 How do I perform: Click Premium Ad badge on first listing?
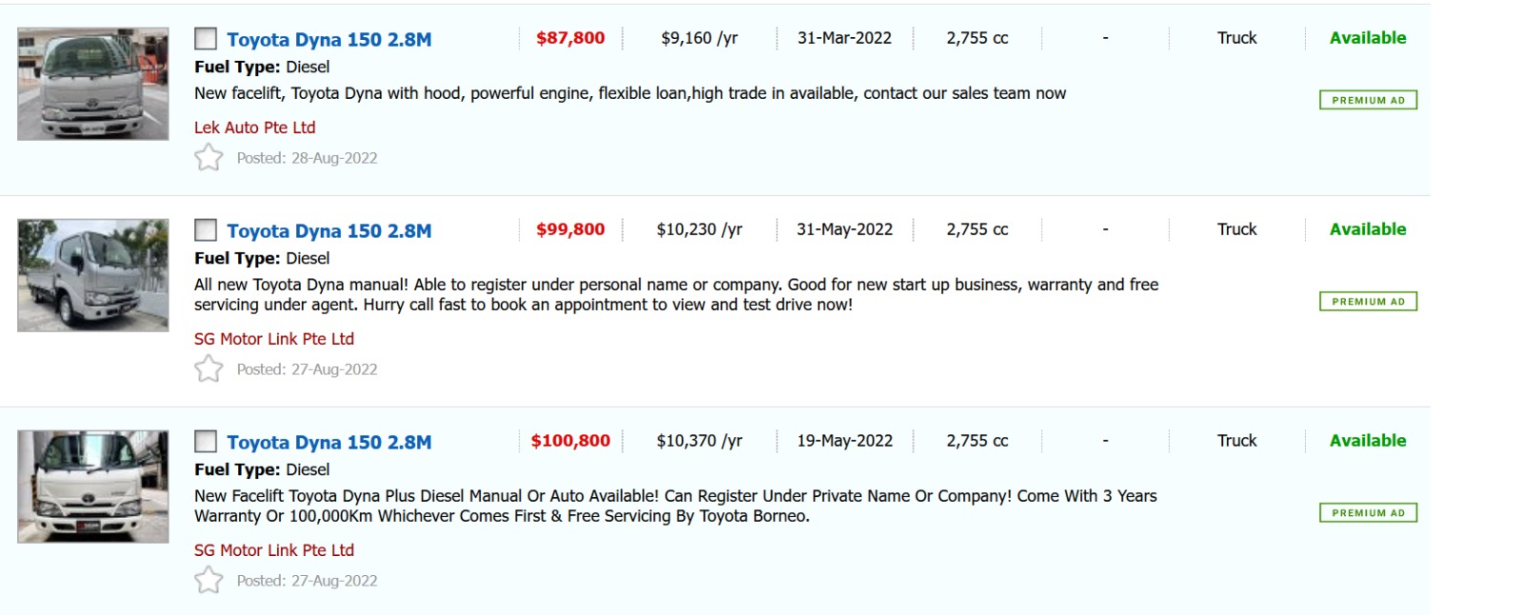(1368, 100)
